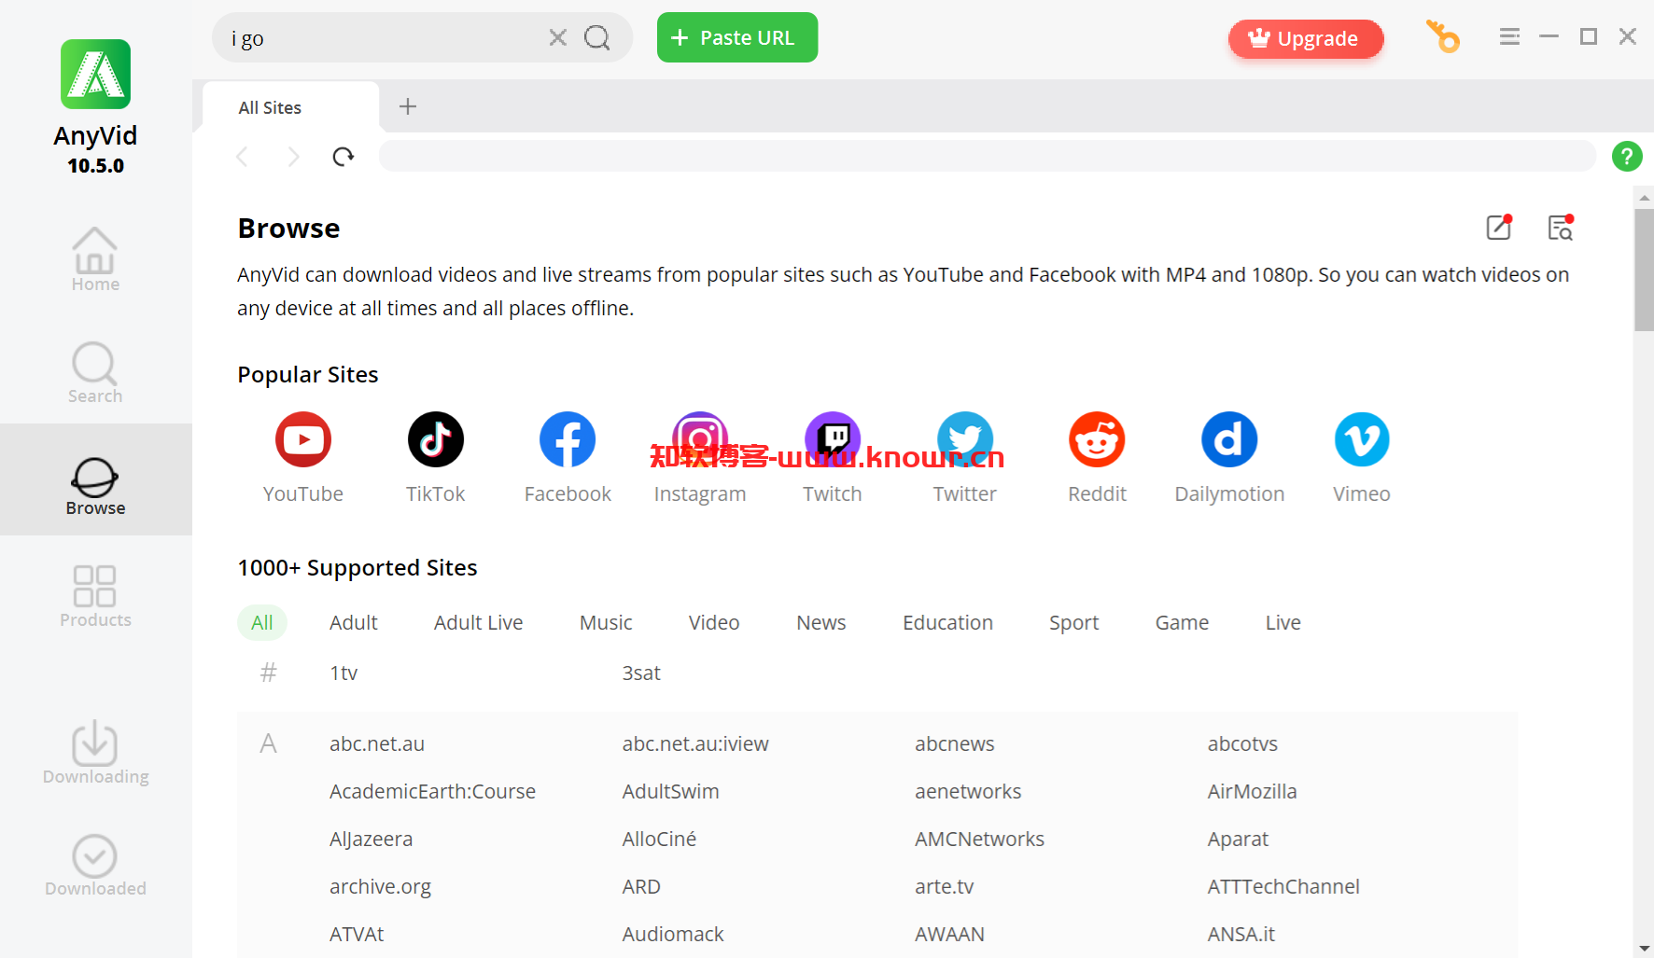Screen dimensions: 1654x958
Task: Open the Instagram site icon
Action: coord(700,439)
